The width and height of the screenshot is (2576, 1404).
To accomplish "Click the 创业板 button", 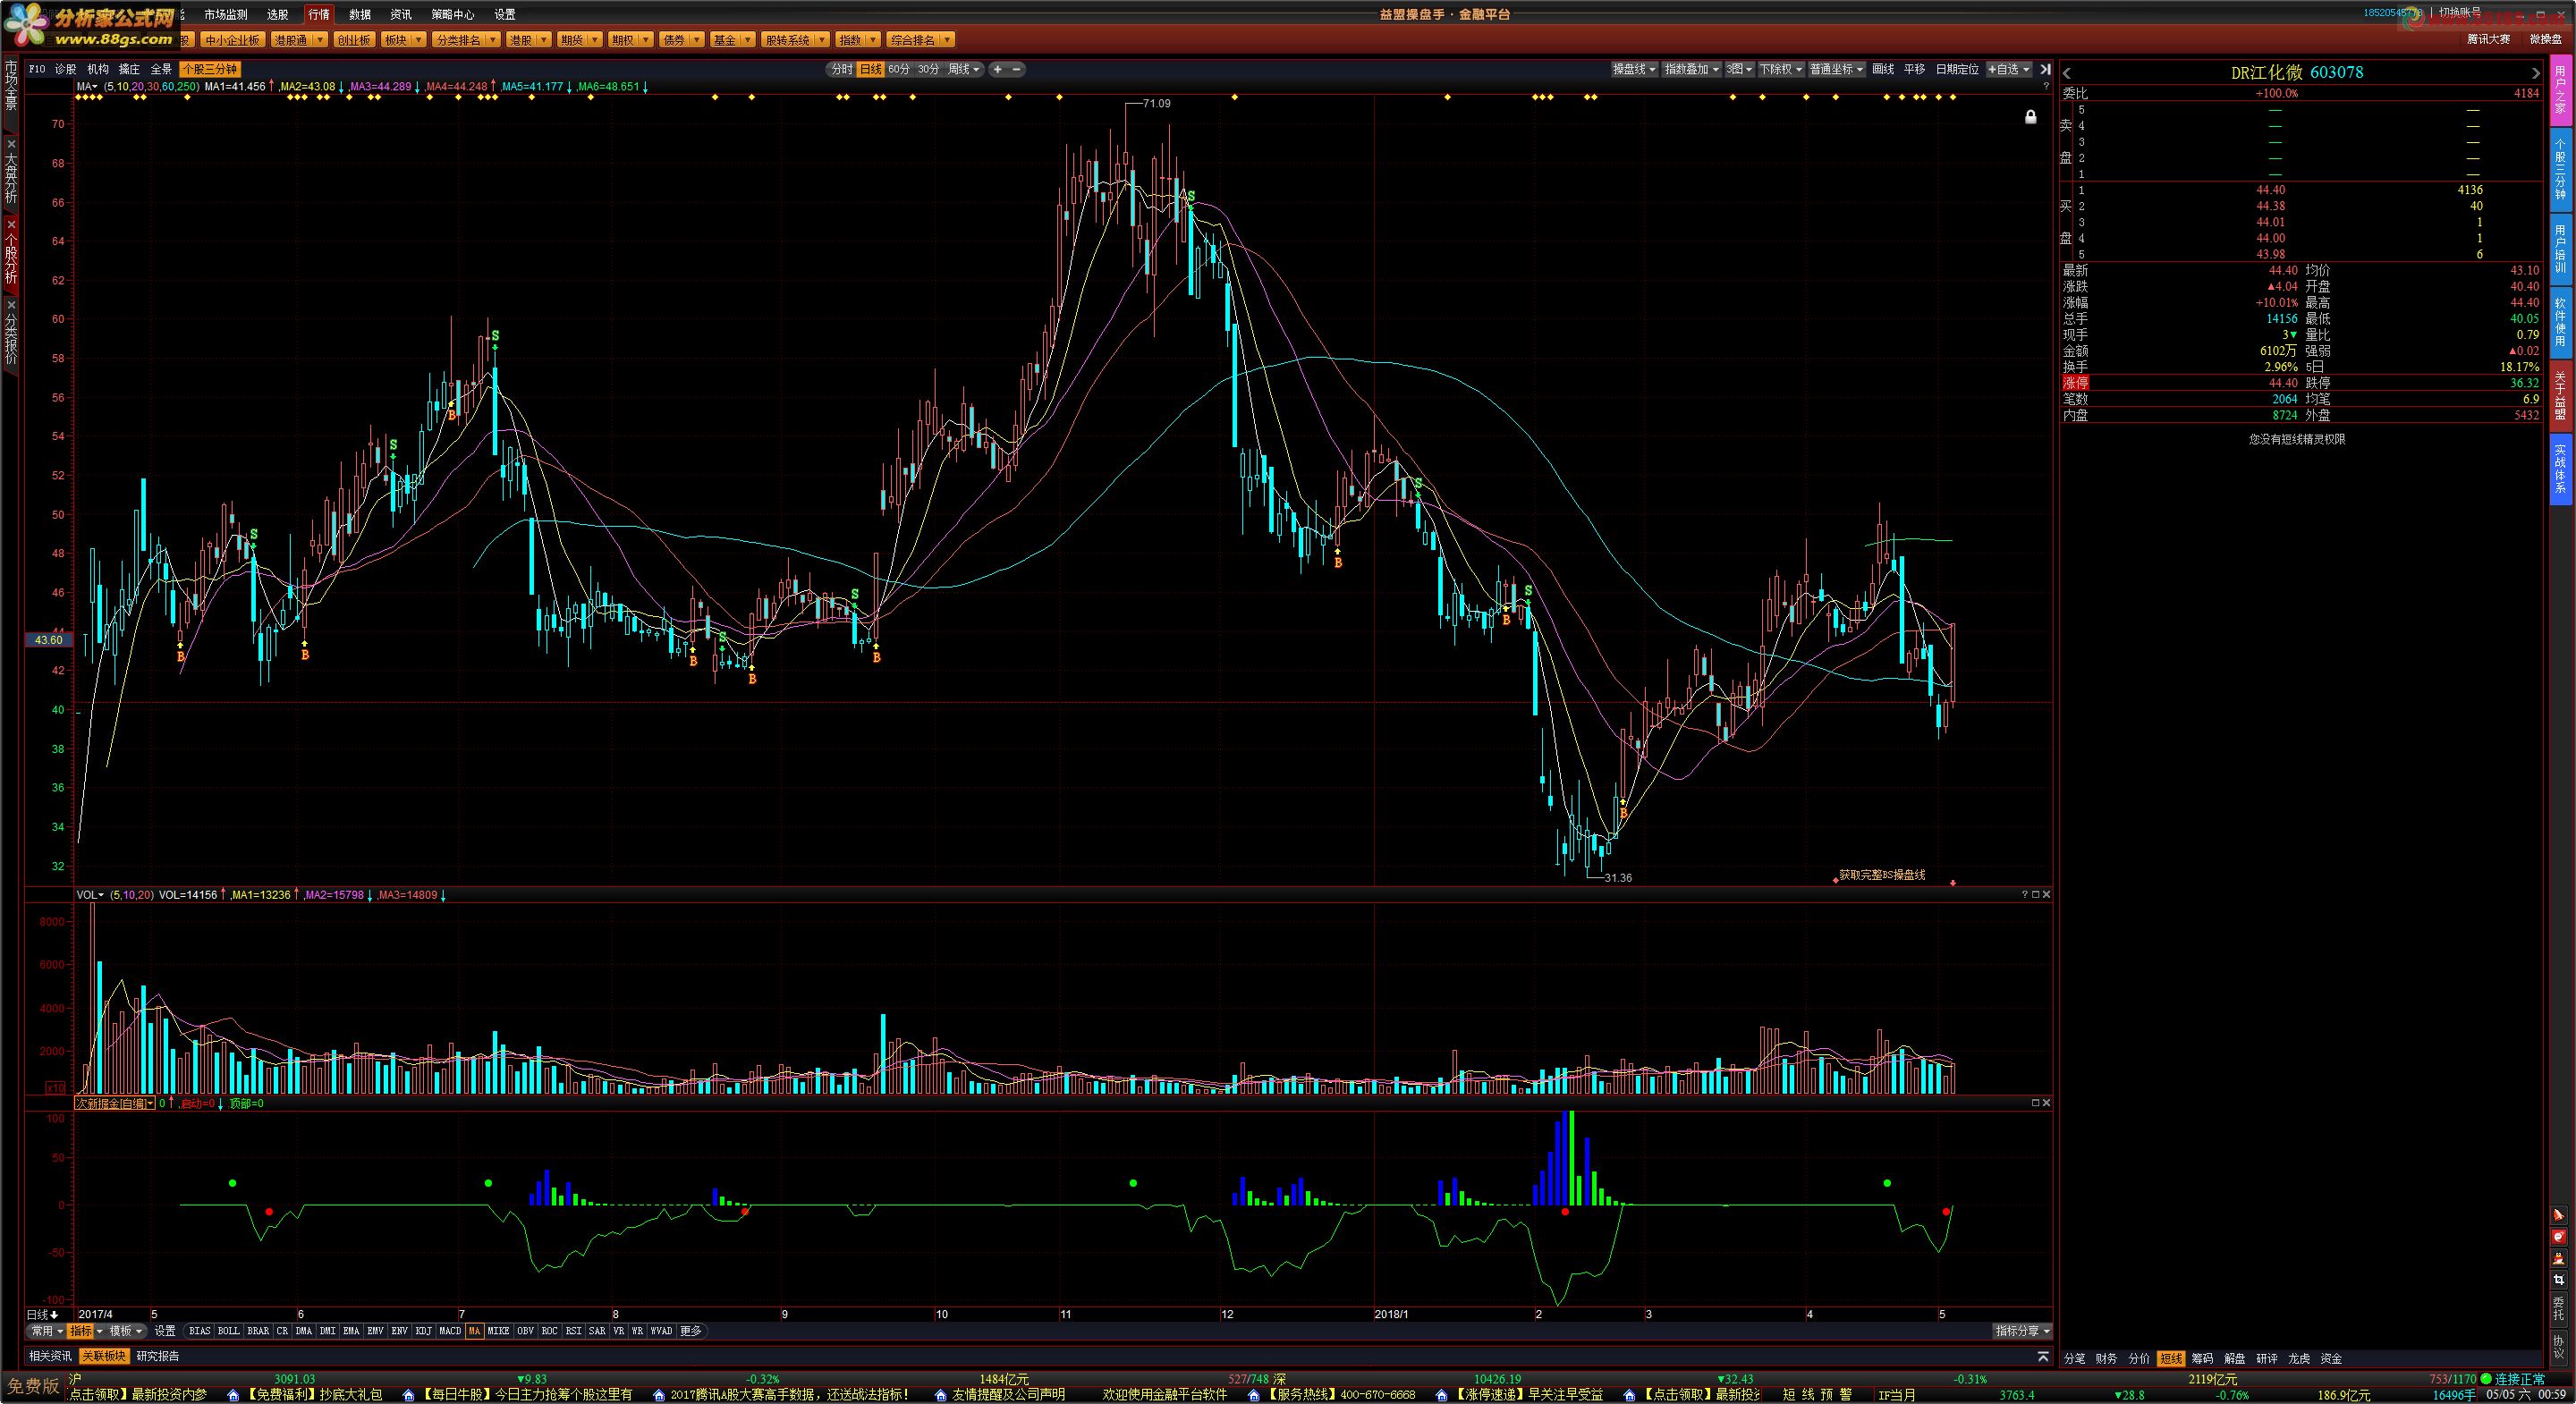I will (353, 40).
